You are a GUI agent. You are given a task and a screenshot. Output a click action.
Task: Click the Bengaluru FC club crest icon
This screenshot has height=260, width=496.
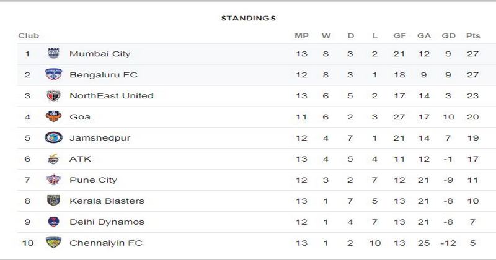[53, 74]
